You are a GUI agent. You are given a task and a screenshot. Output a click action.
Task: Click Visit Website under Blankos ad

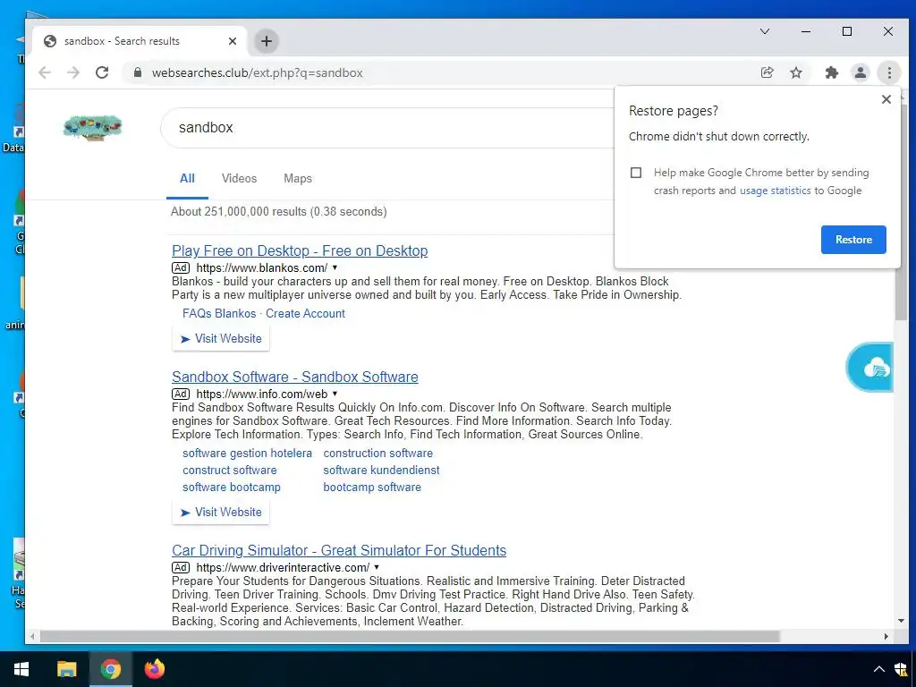click(x=221, y=339)
